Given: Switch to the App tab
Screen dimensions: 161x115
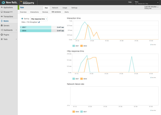Looking at the screenshot, I should click(x=46, y=8).
